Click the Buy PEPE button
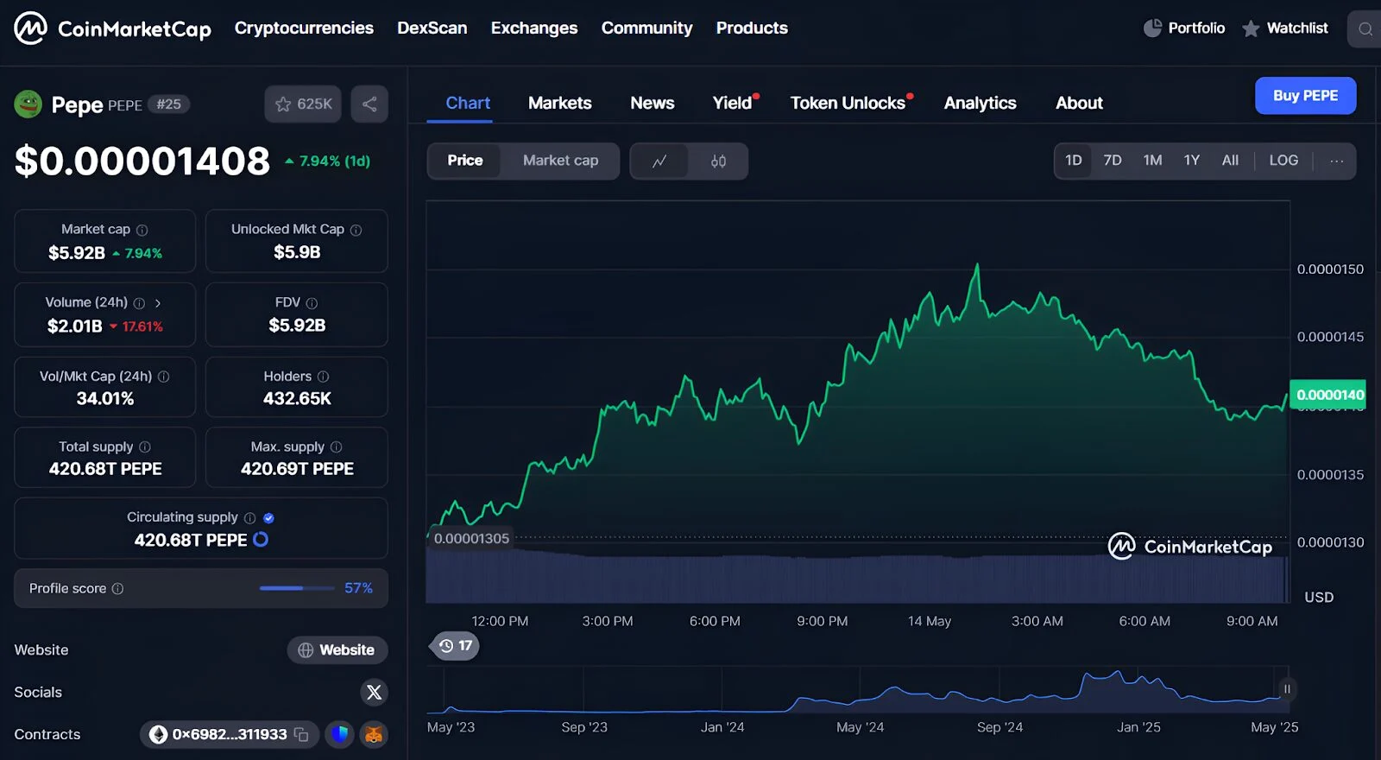 coord(1305,96)
